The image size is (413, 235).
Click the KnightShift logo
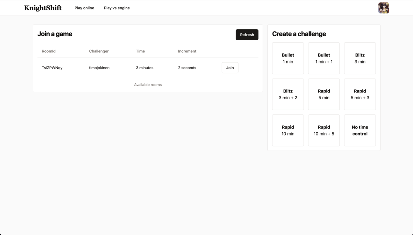pyautogui.click(x=43, y=8)
